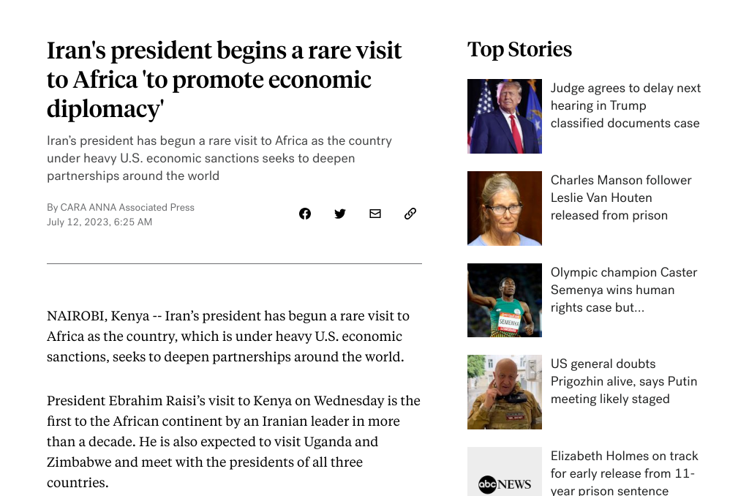This screenshot has width=749, height=496.
Task: Click the main article headline
Action: point(224,80)
